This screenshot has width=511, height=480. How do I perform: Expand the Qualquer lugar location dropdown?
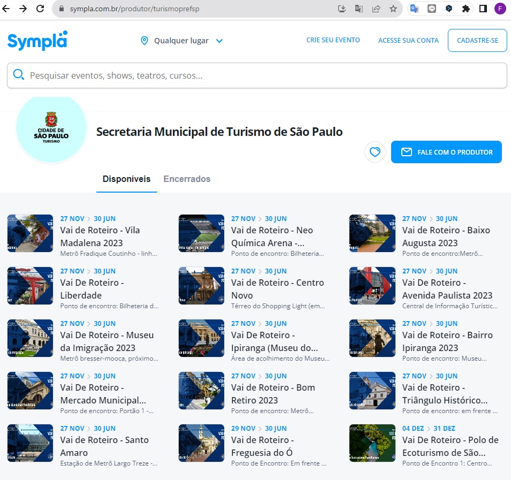[182, 41]
